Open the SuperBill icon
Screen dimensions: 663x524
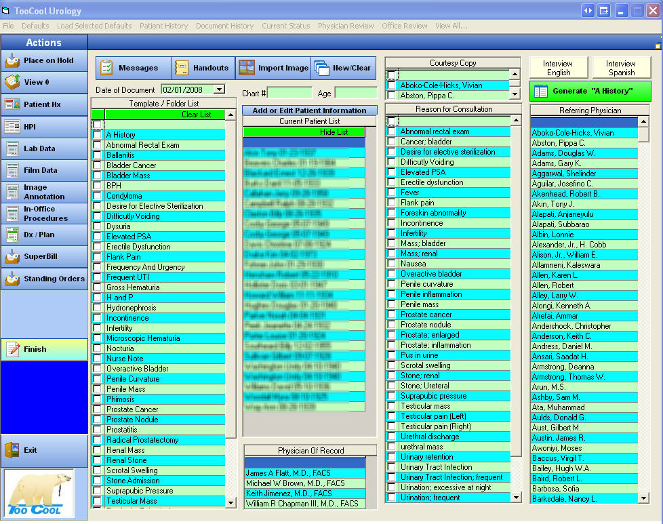tap(12, 256)
